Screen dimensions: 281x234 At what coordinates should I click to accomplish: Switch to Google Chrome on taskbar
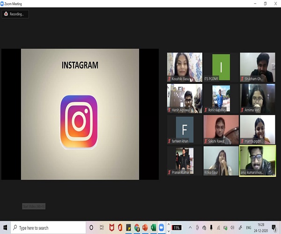pyautogui.click(x=137, y=227)
